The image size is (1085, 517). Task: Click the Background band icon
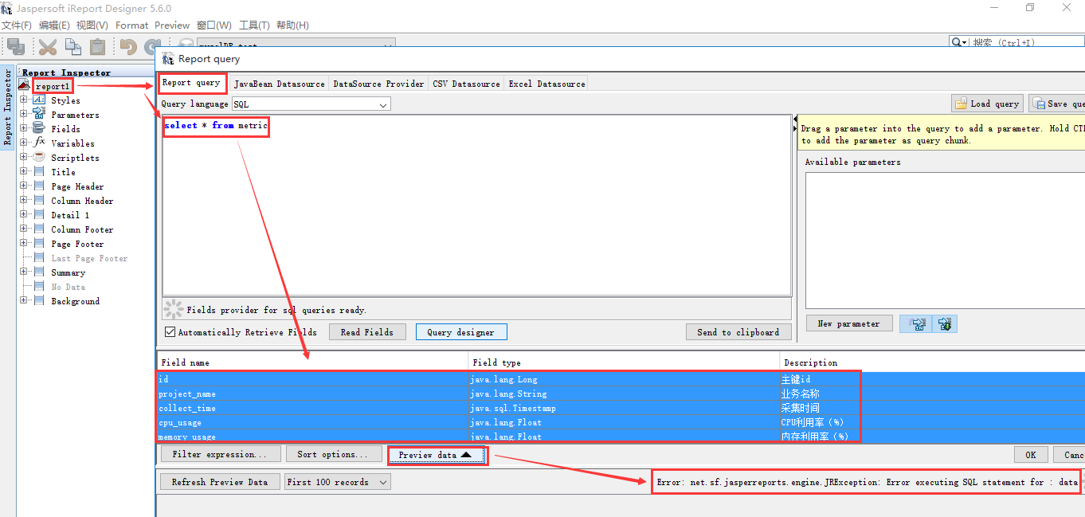point(39,300)
